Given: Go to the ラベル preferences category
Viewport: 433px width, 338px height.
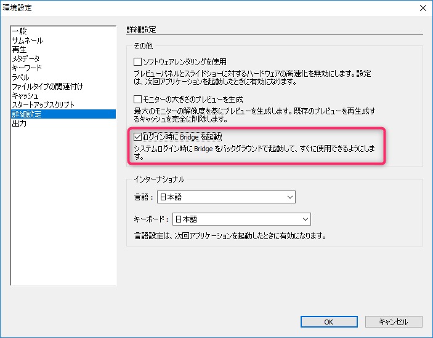Looking at the screenshot, I should 20,77.
